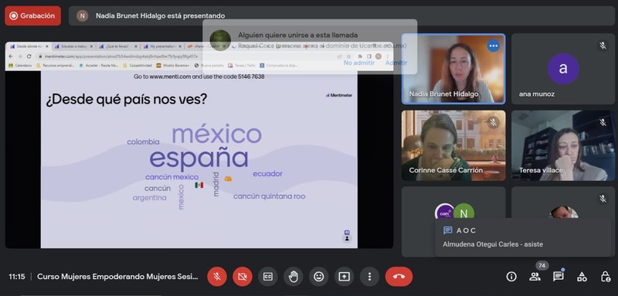Toggle closed captions (CC) button
Image resolution: width=618 pixels, height=296 pixels.
[x=267, y=277]
